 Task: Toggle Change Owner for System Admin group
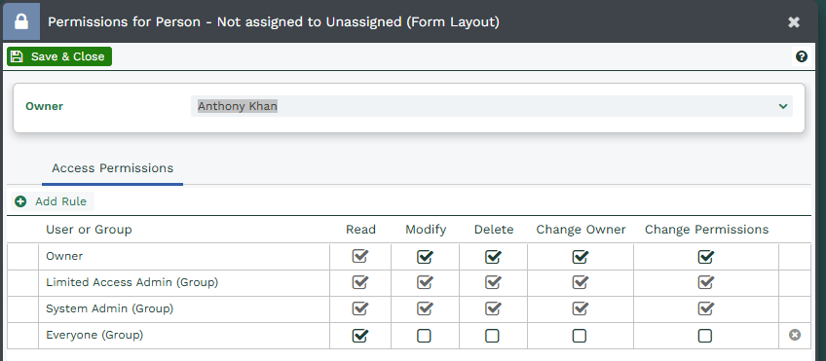(x=580, y=308)
